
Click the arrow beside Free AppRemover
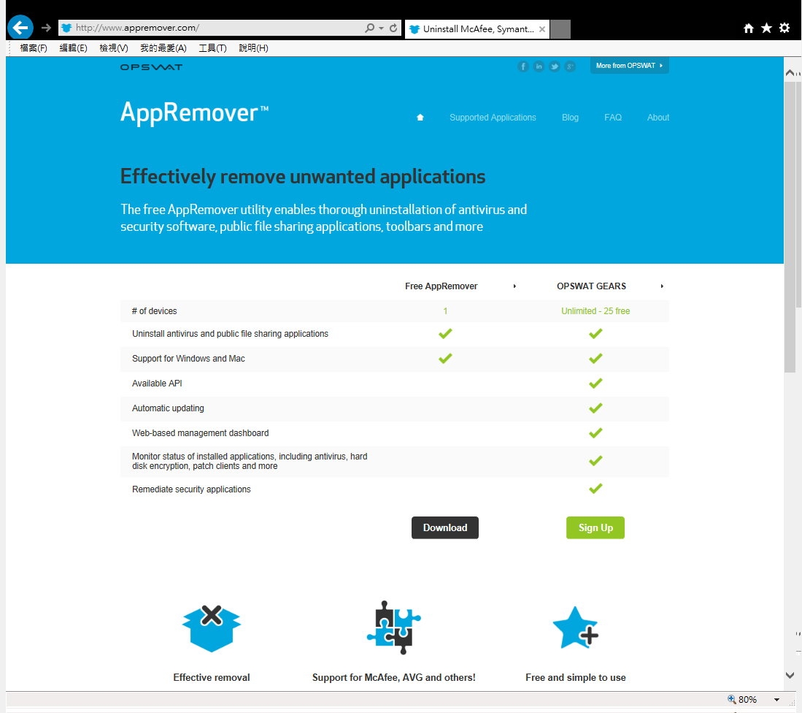point(514,286)
